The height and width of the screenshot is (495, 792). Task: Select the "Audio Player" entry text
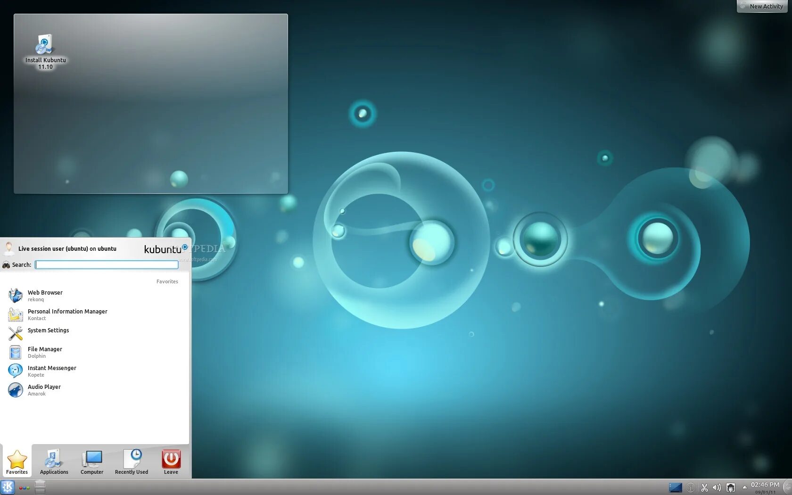point(44,387)
